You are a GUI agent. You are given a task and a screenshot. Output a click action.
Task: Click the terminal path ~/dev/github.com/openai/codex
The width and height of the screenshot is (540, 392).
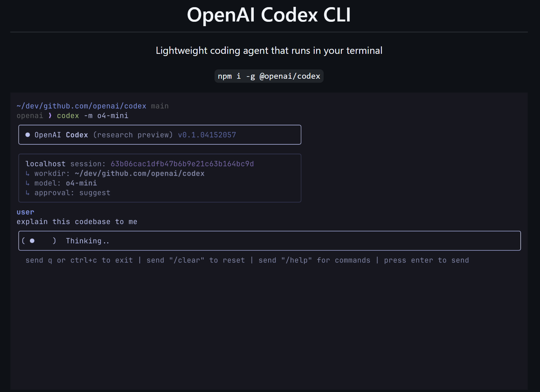81,106
